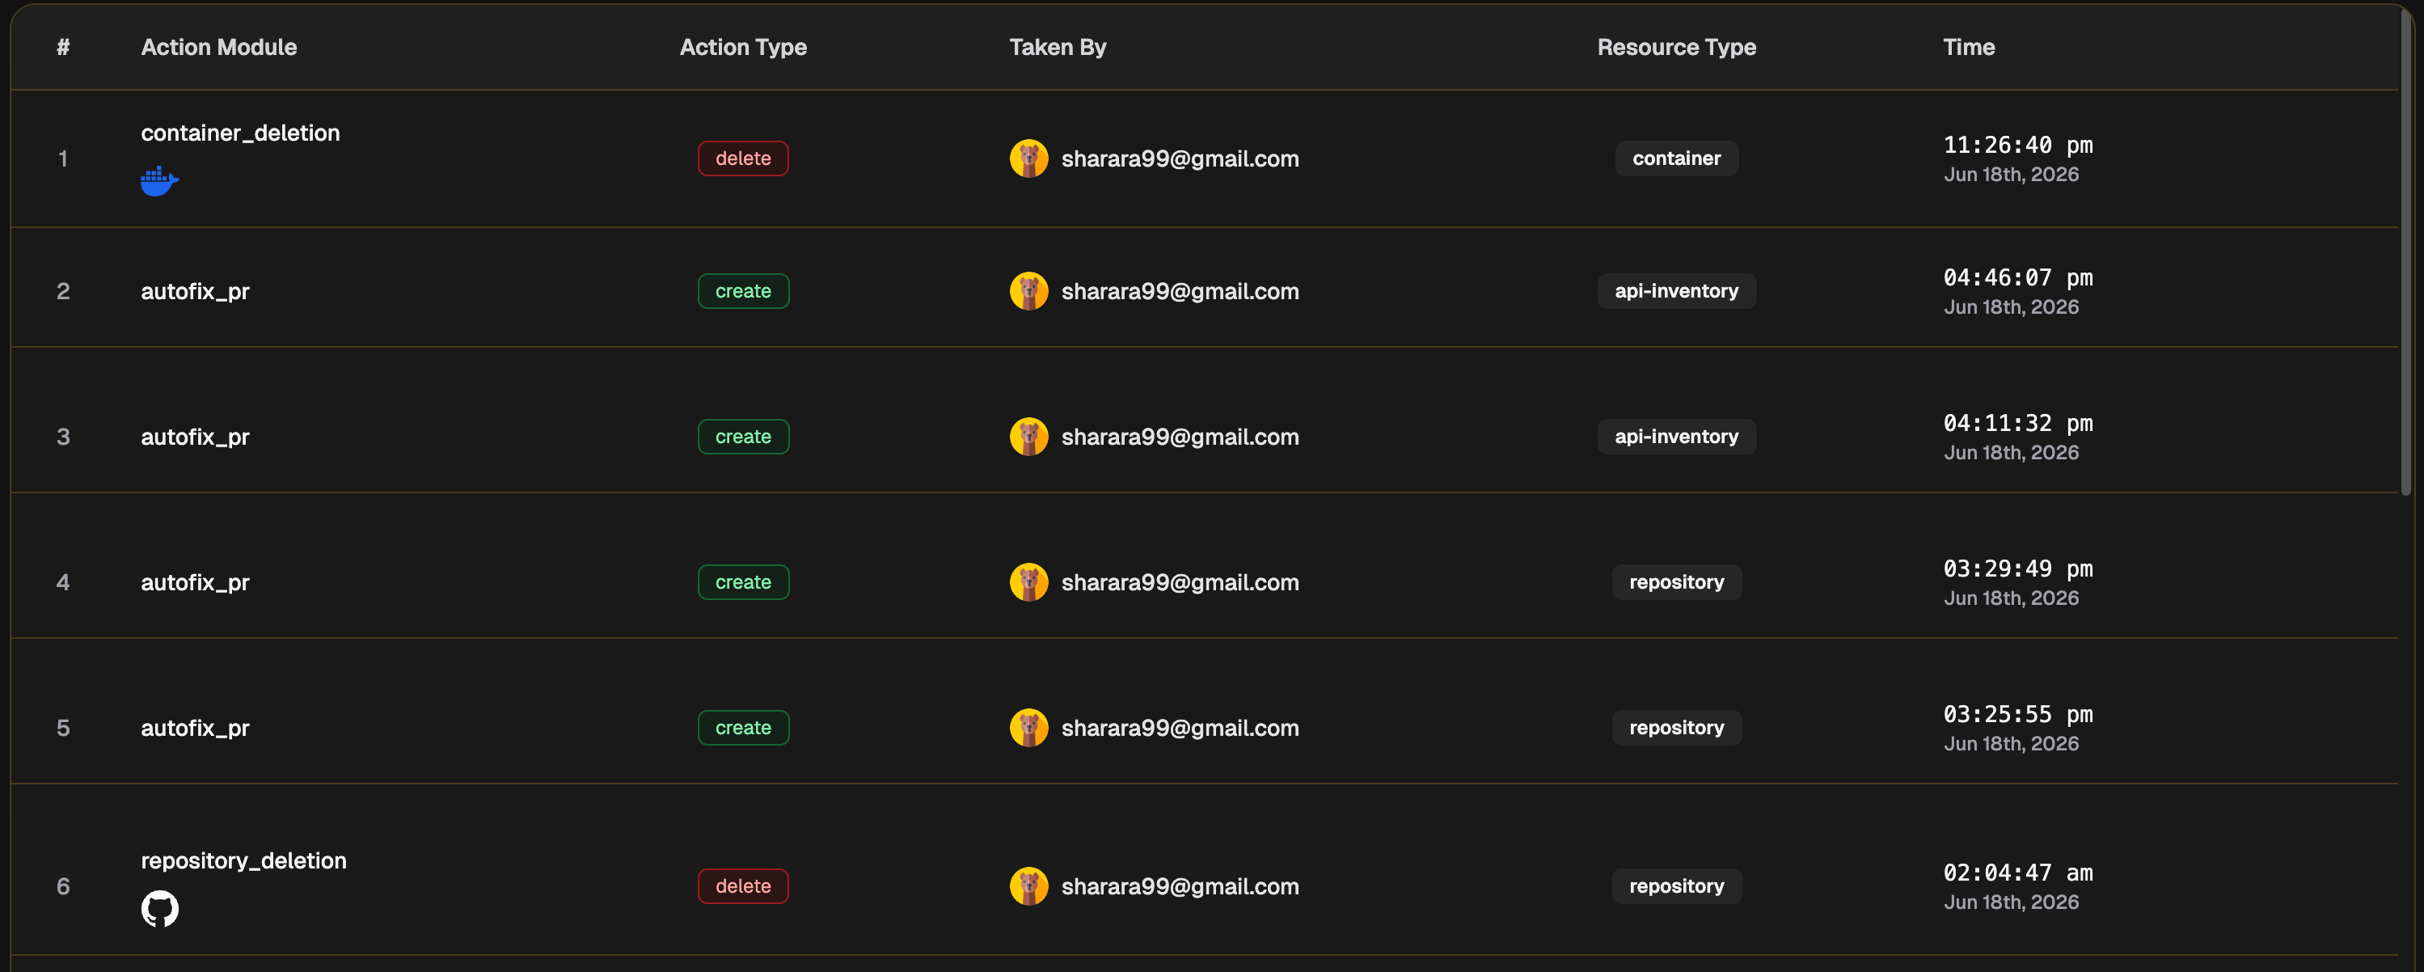Click the email in the repository_deletion row
Image resolution: width=2424 pixels, height=972 pixels.
click(1180, 887)
